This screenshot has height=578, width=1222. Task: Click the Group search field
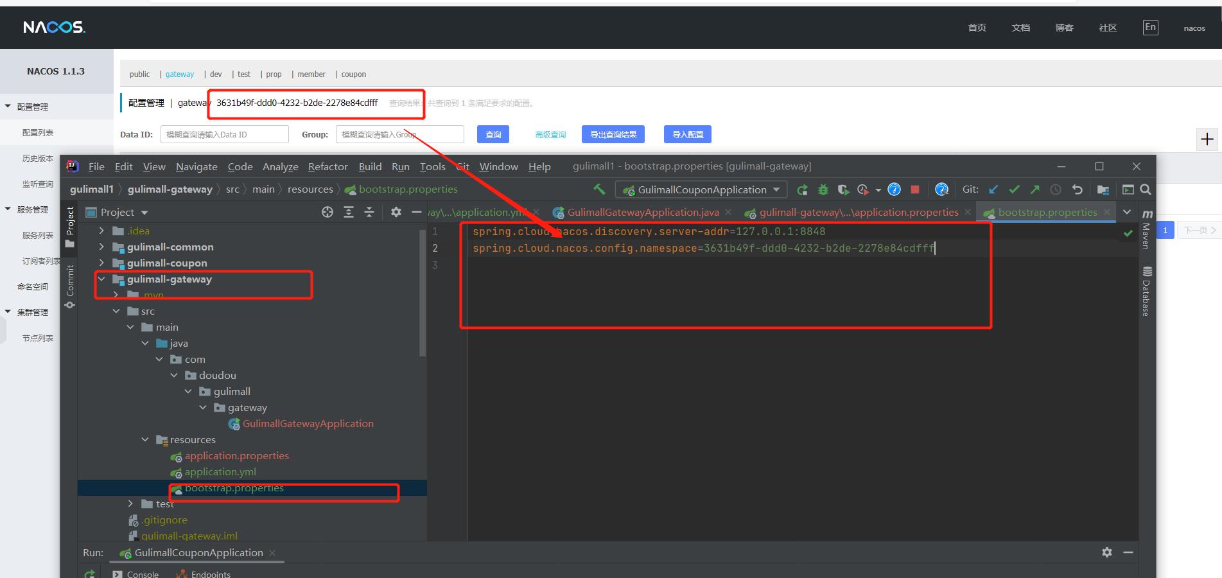click(399, 134)
